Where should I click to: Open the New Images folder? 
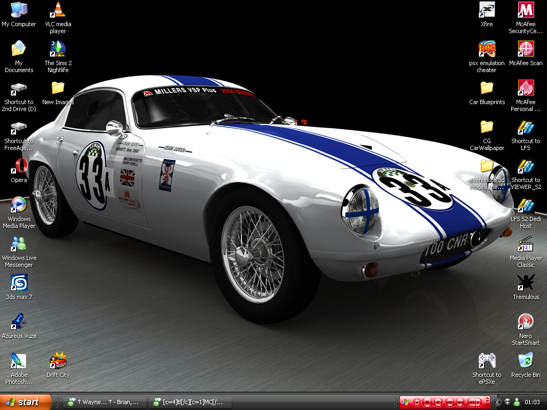pos(58,93)
